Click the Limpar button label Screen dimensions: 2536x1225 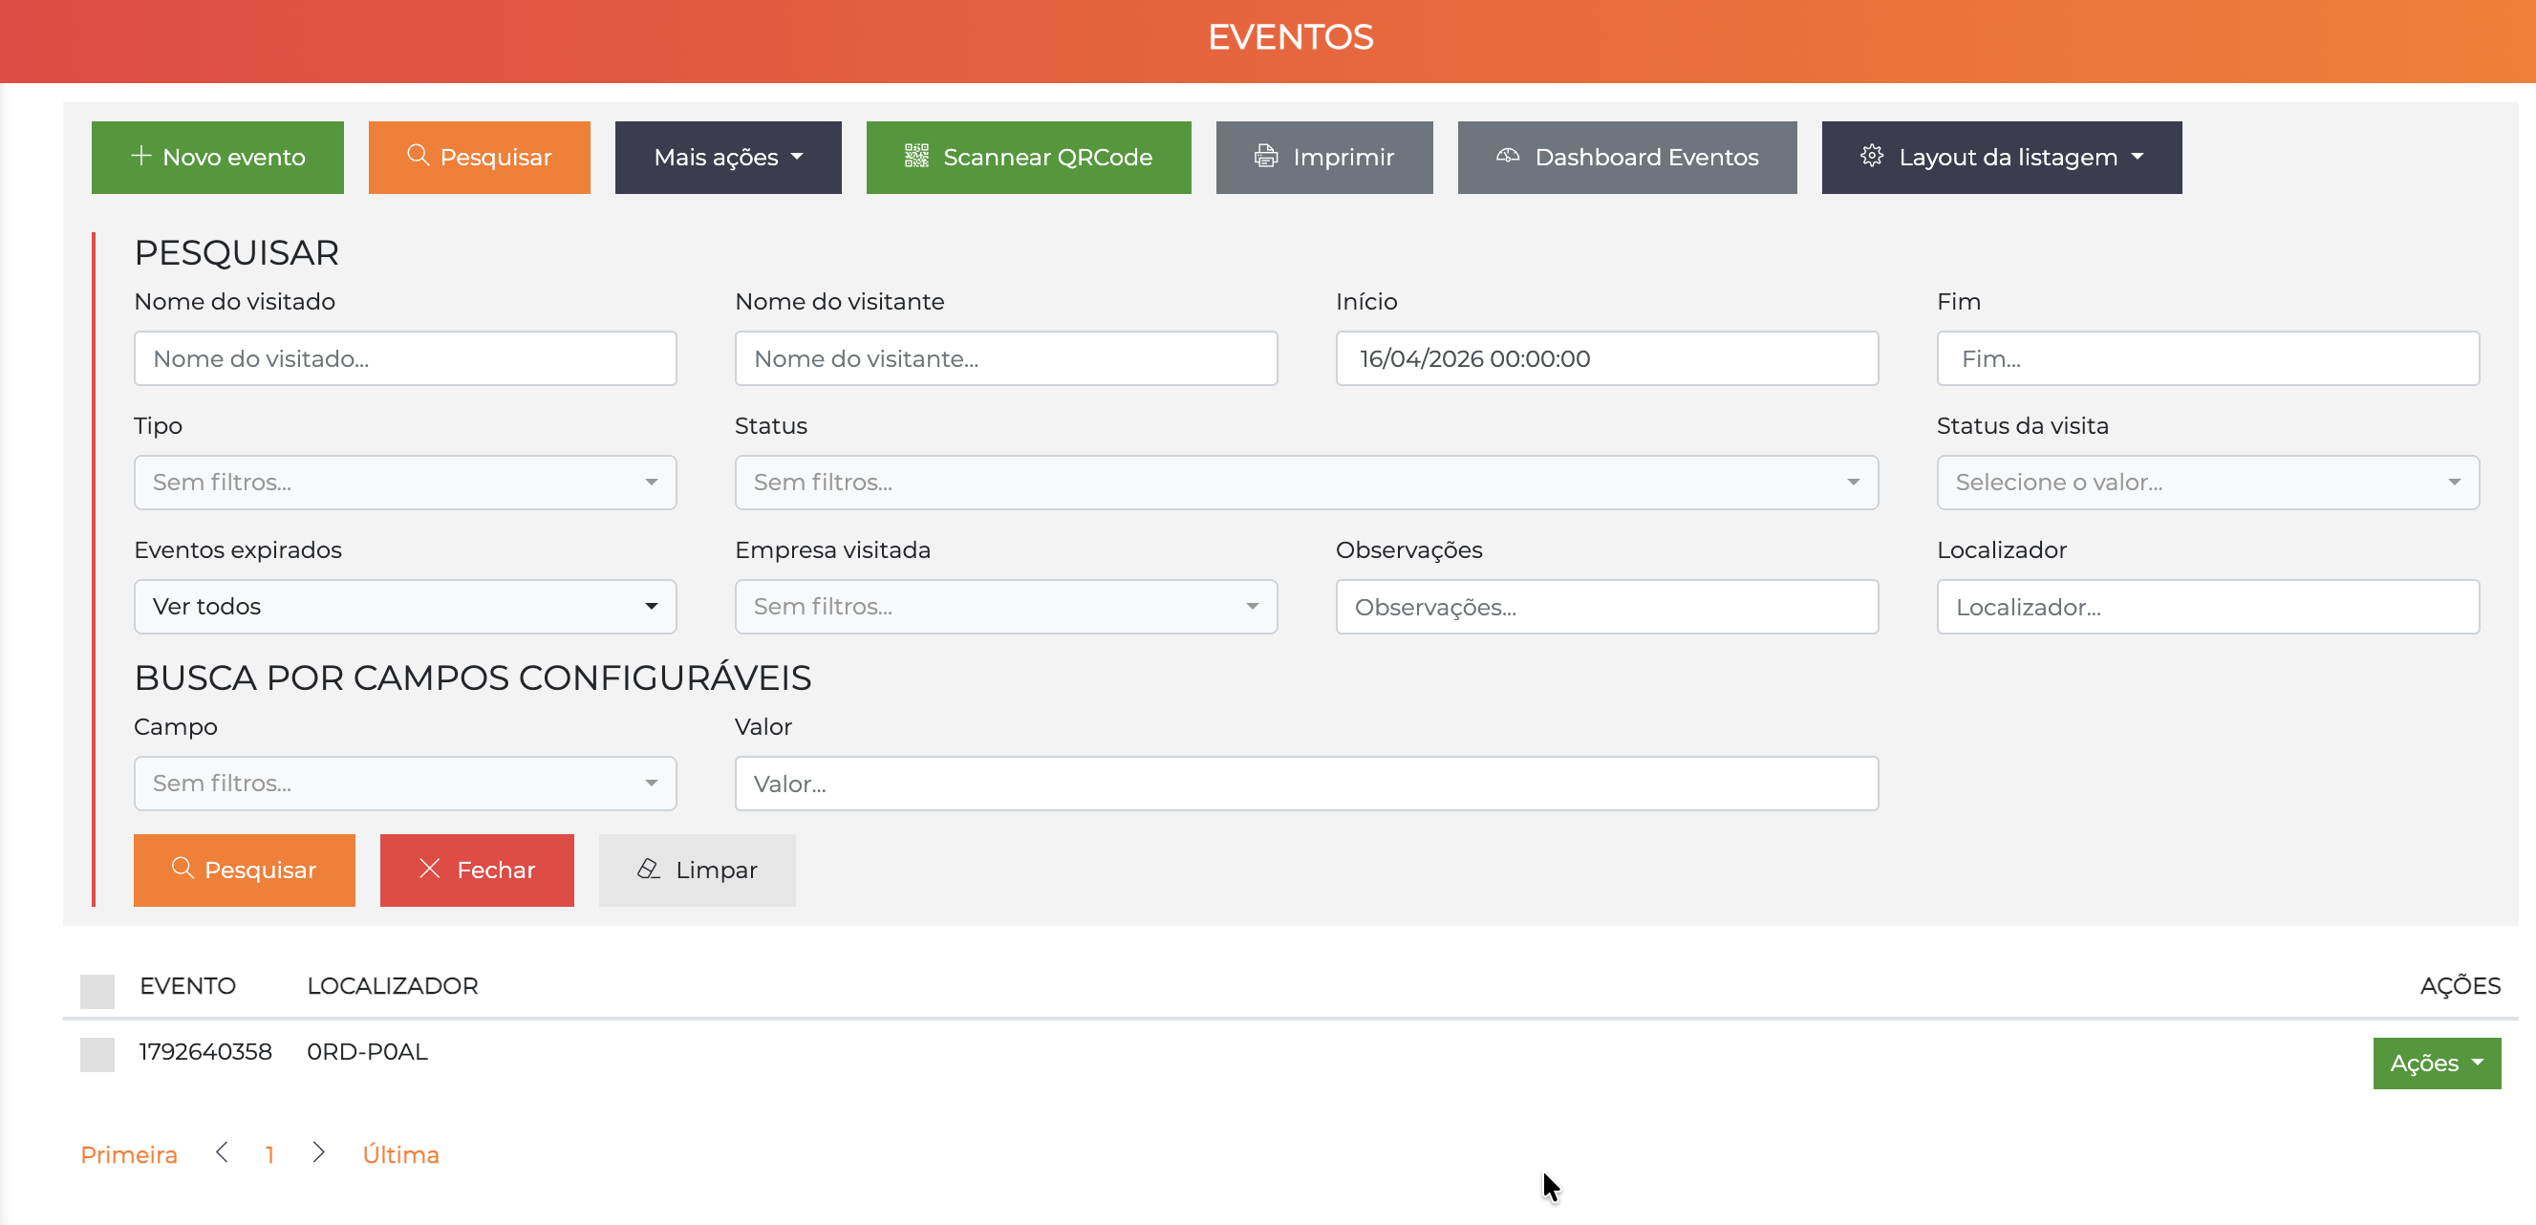(x=717, y=870)
